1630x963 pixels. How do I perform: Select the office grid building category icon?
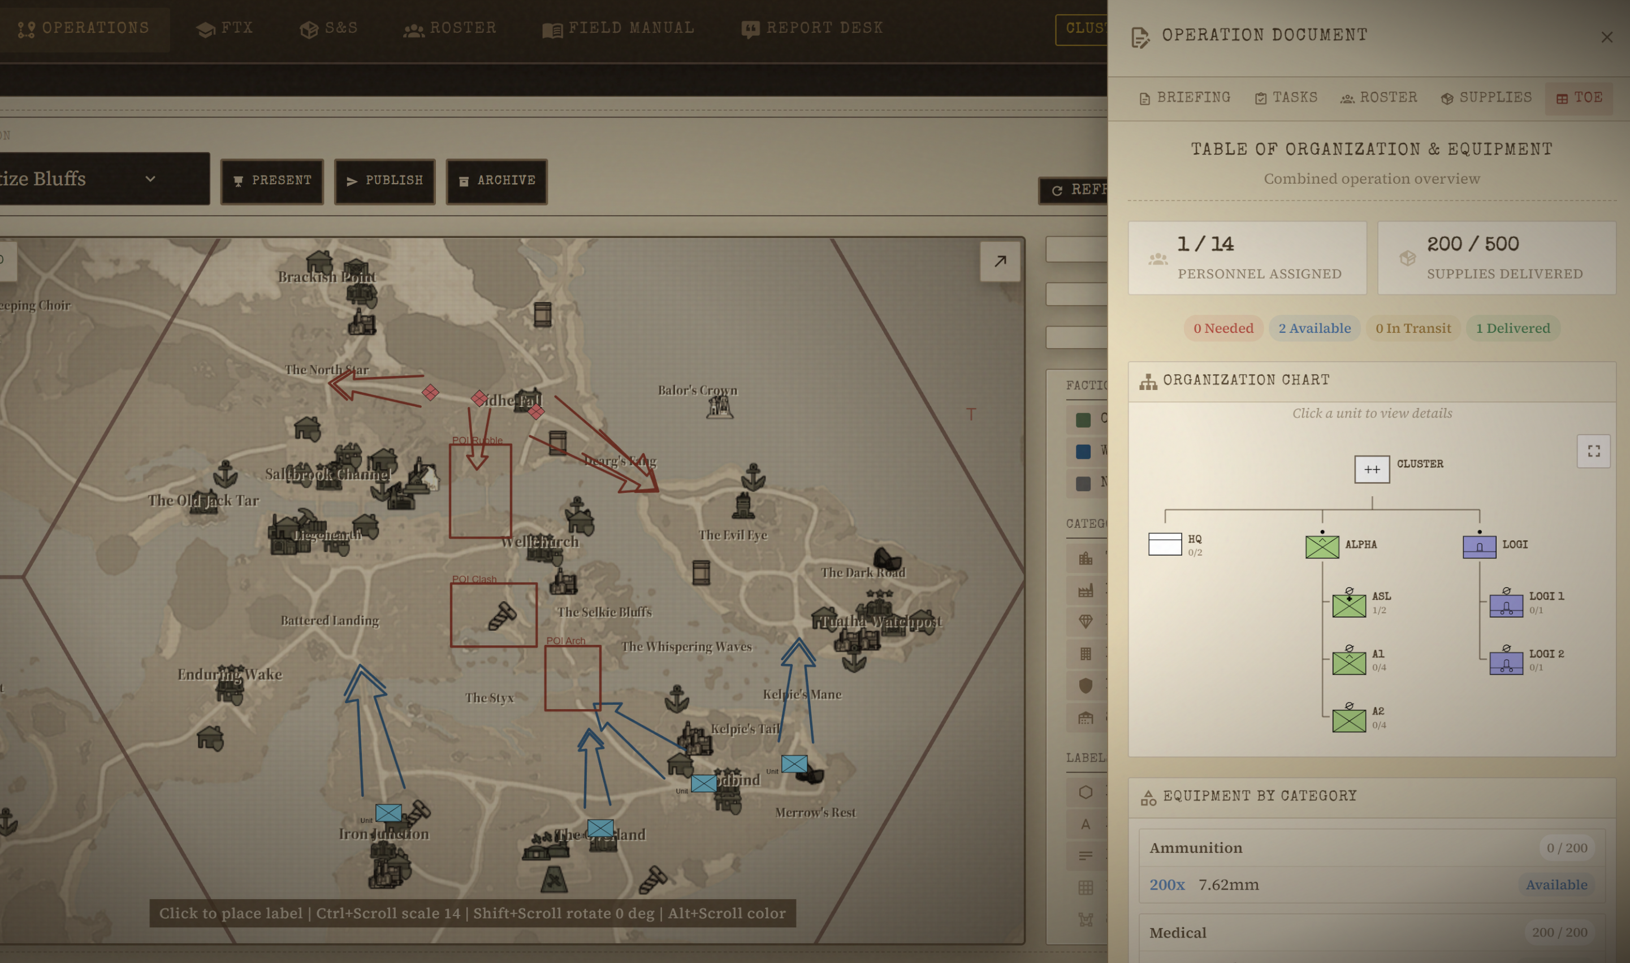click(x=1086, y=654)
